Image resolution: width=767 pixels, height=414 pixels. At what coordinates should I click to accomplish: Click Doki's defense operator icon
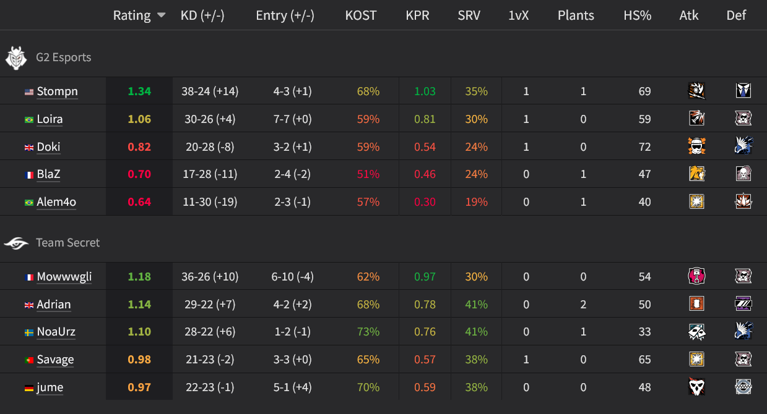click(743, 146)
